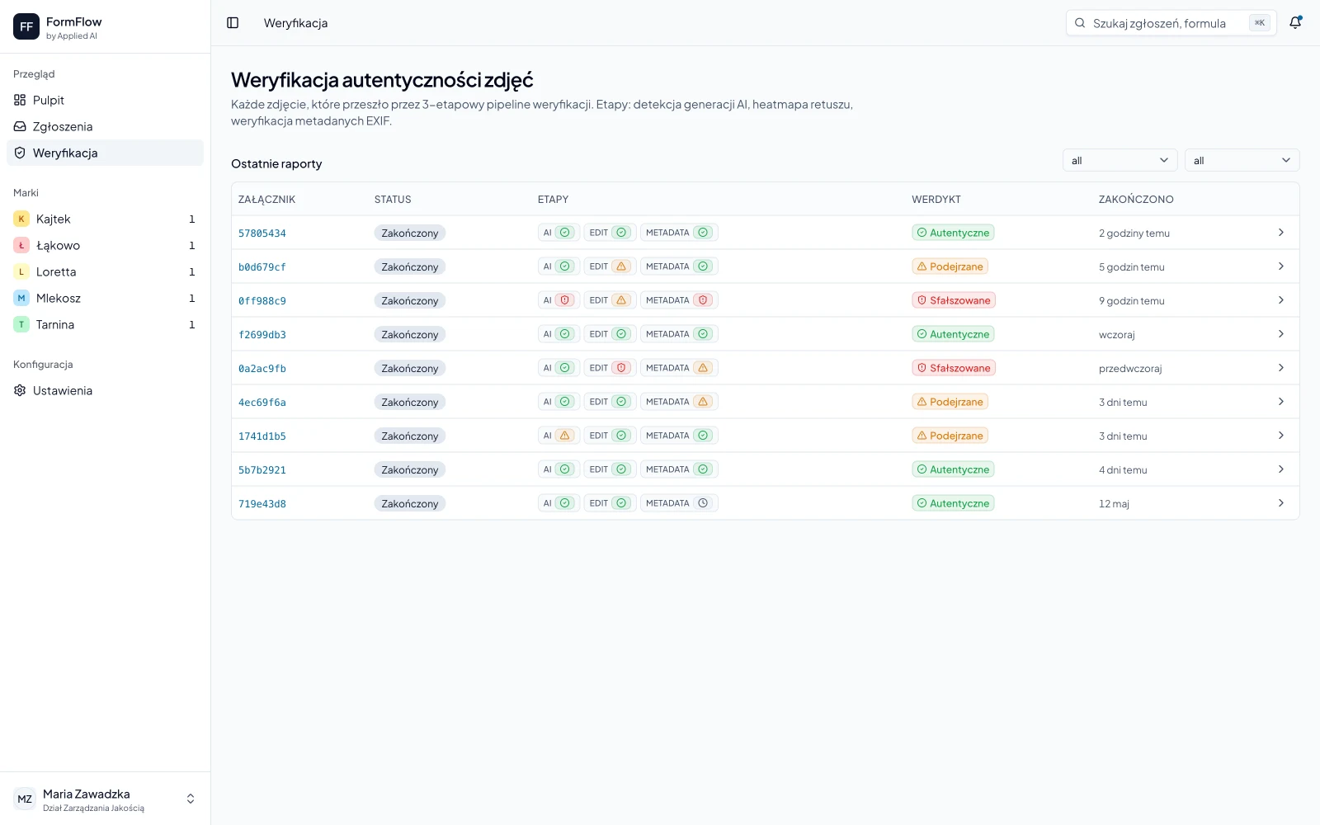Click Sfałszowane verdict in row 0ff988c9

point(954,300)
